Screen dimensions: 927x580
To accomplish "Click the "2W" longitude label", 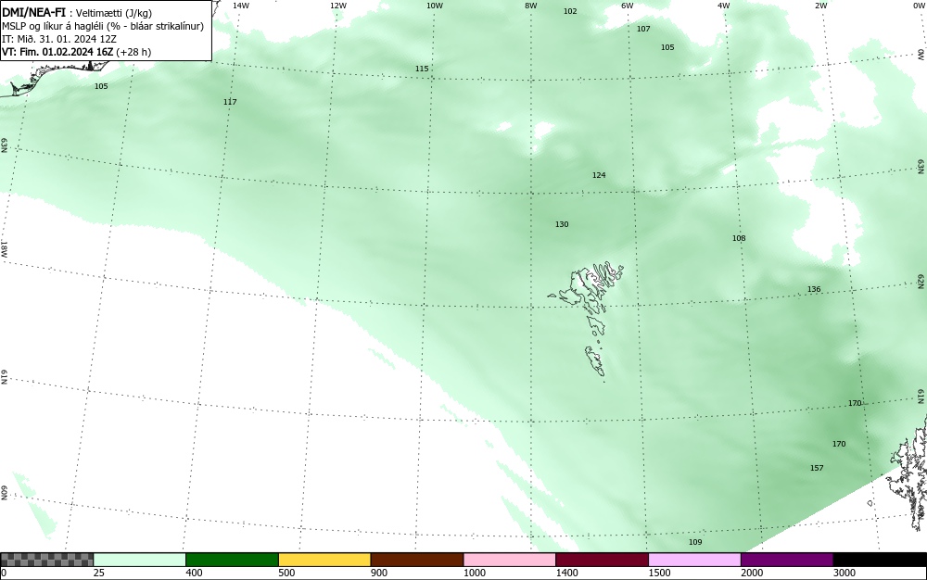I will [x=820, y=6].
